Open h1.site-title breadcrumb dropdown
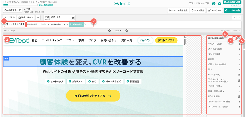246x117 pixels. [x=76, y=24]
